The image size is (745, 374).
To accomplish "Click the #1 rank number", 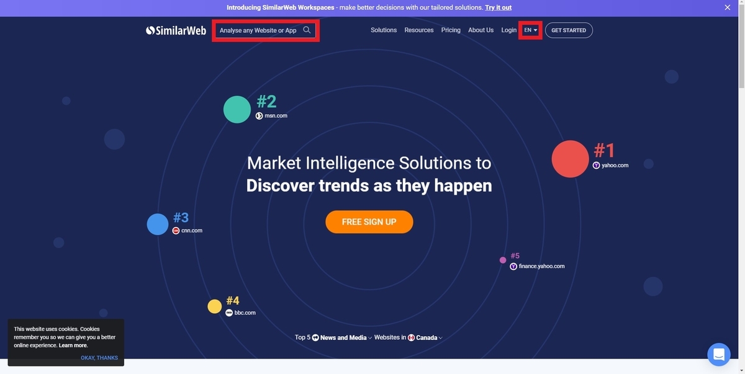I will coord(605,151).
